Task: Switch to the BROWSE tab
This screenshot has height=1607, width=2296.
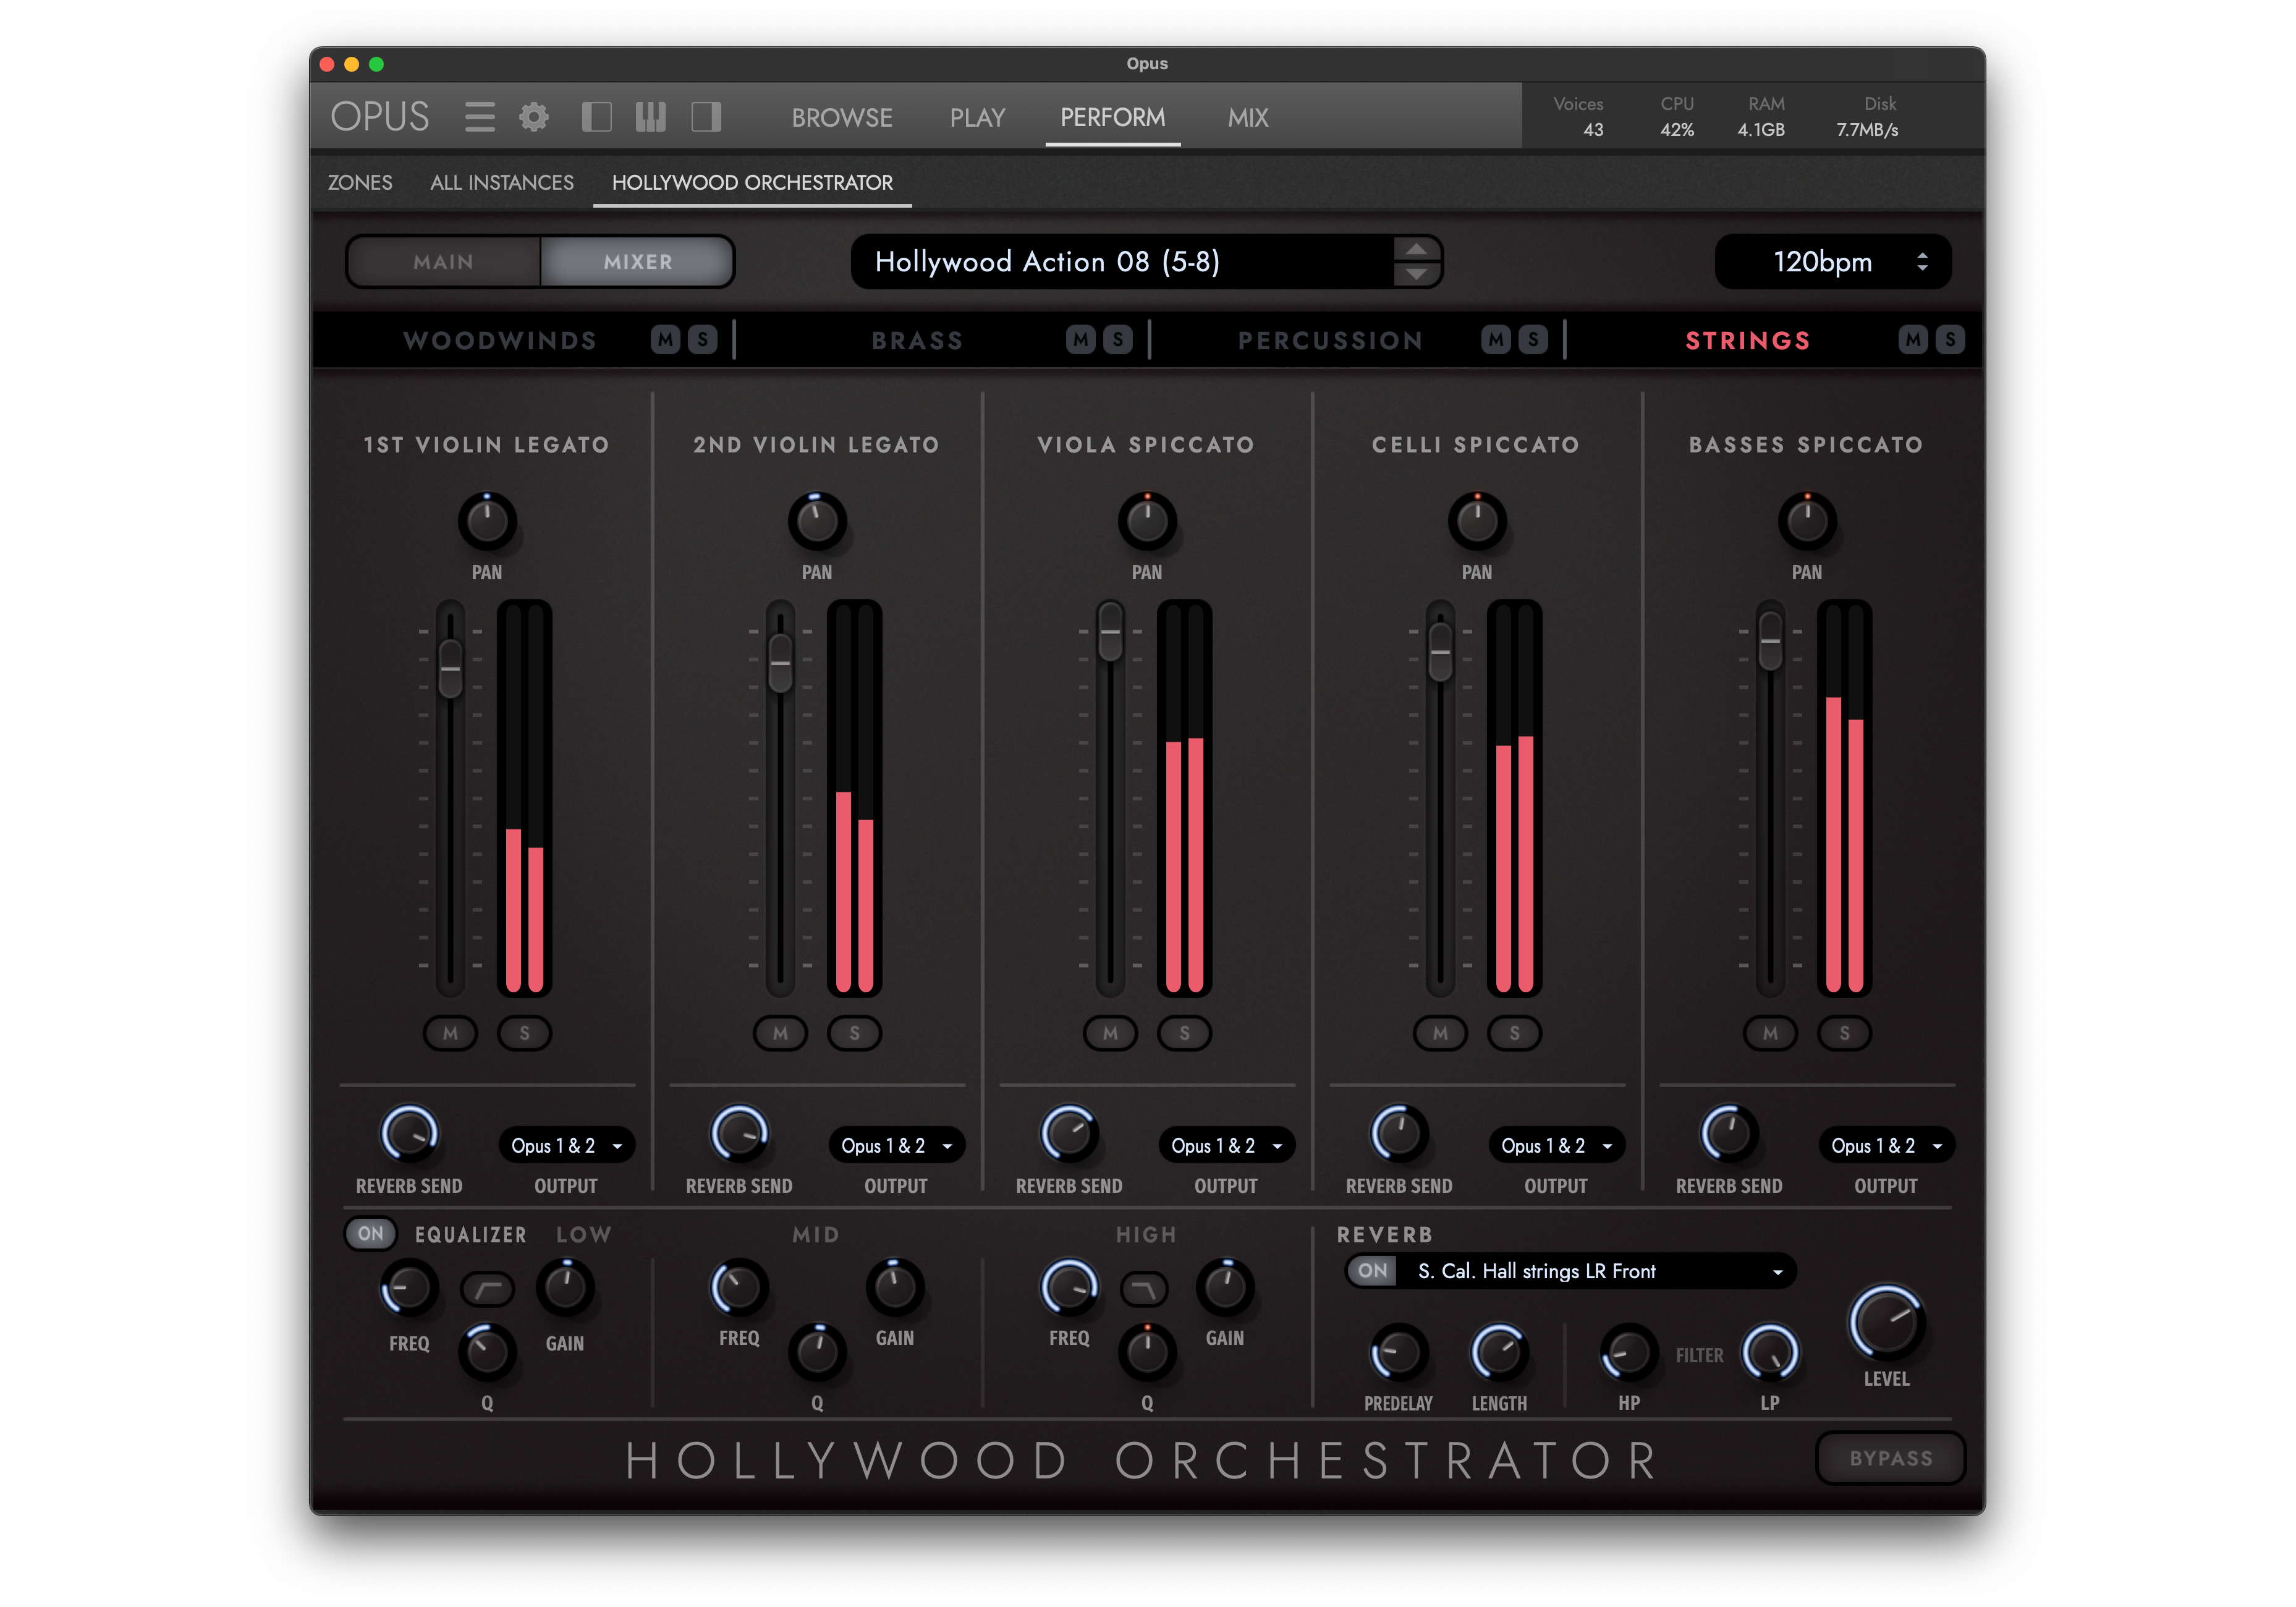Action: (842, 118)
